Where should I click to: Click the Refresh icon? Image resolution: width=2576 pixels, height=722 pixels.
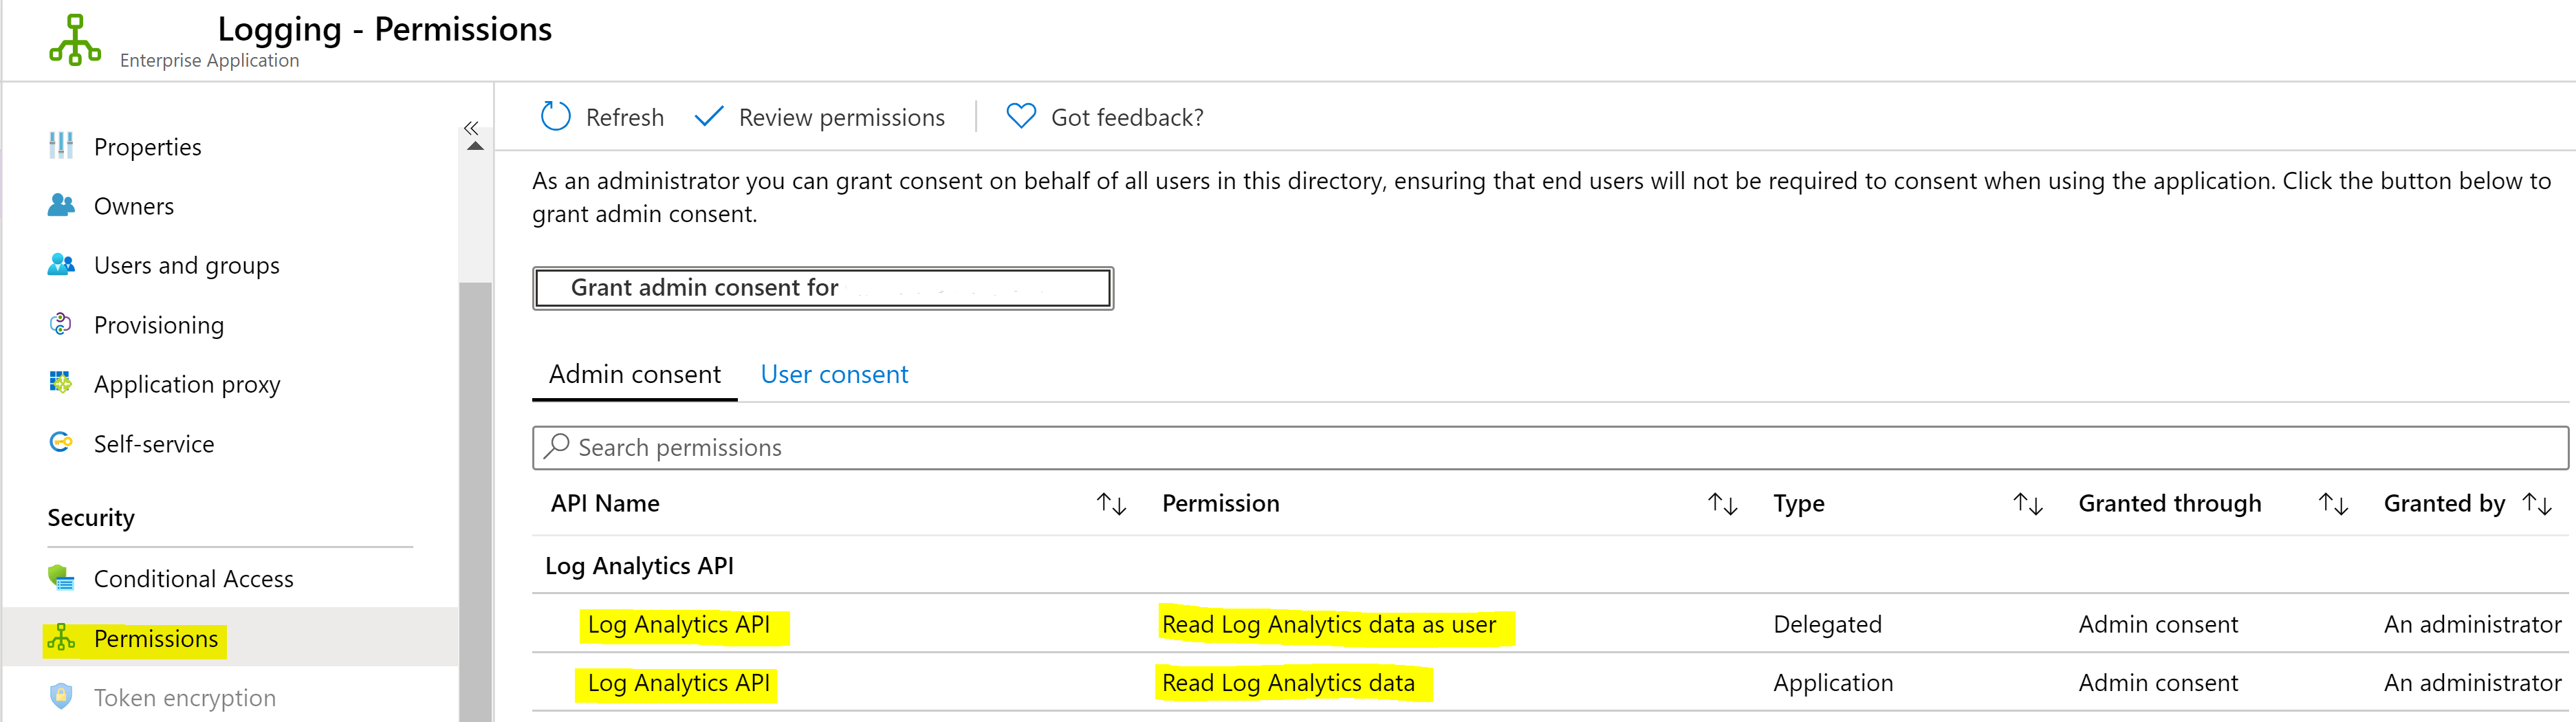click(x=556, y=116)
